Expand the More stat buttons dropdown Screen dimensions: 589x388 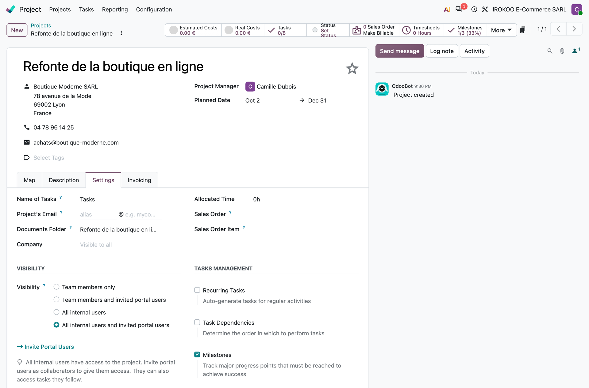(x=501, y=30)
